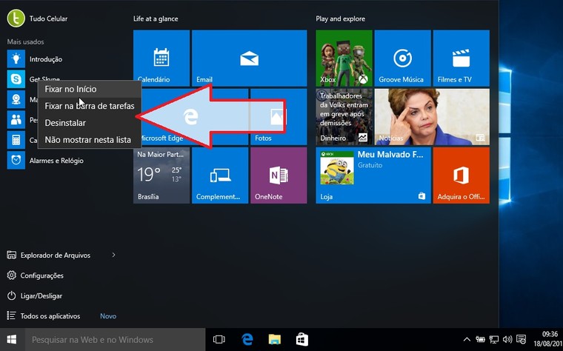Open Edge from the taskbar

coord(247,339)
